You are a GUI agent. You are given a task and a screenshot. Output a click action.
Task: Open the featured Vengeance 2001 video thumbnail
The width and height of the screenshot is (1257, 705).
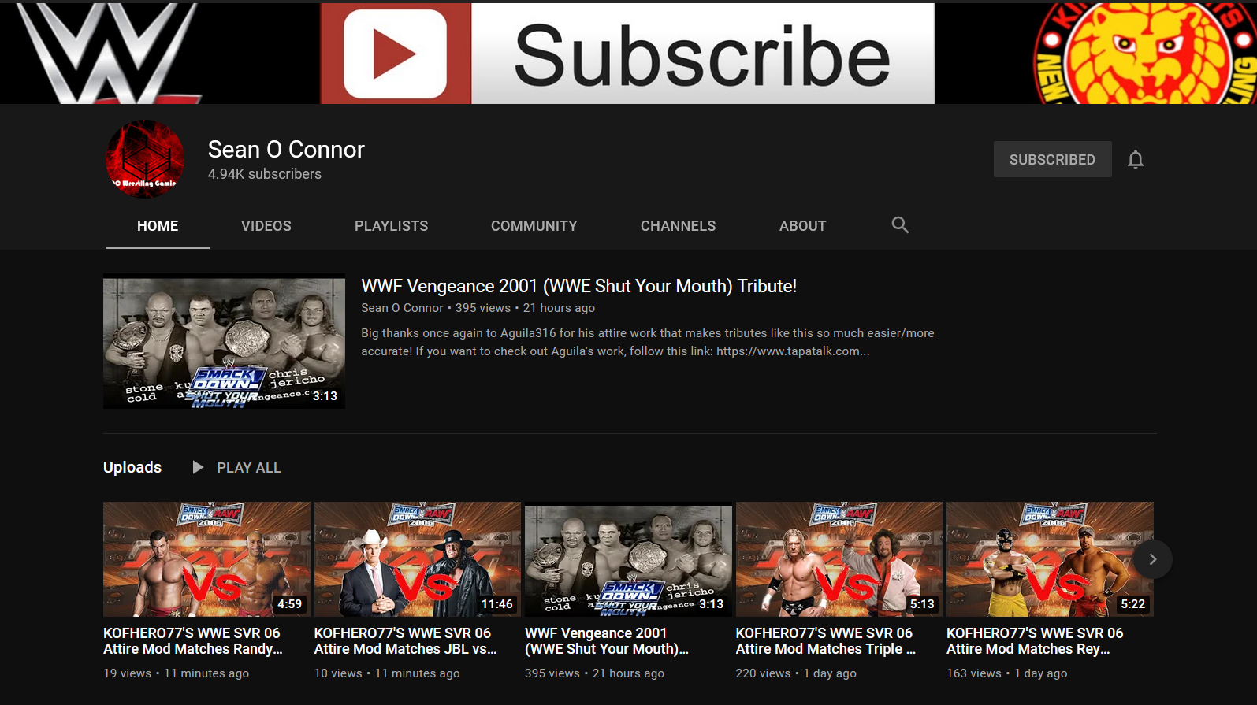[224, 341]
